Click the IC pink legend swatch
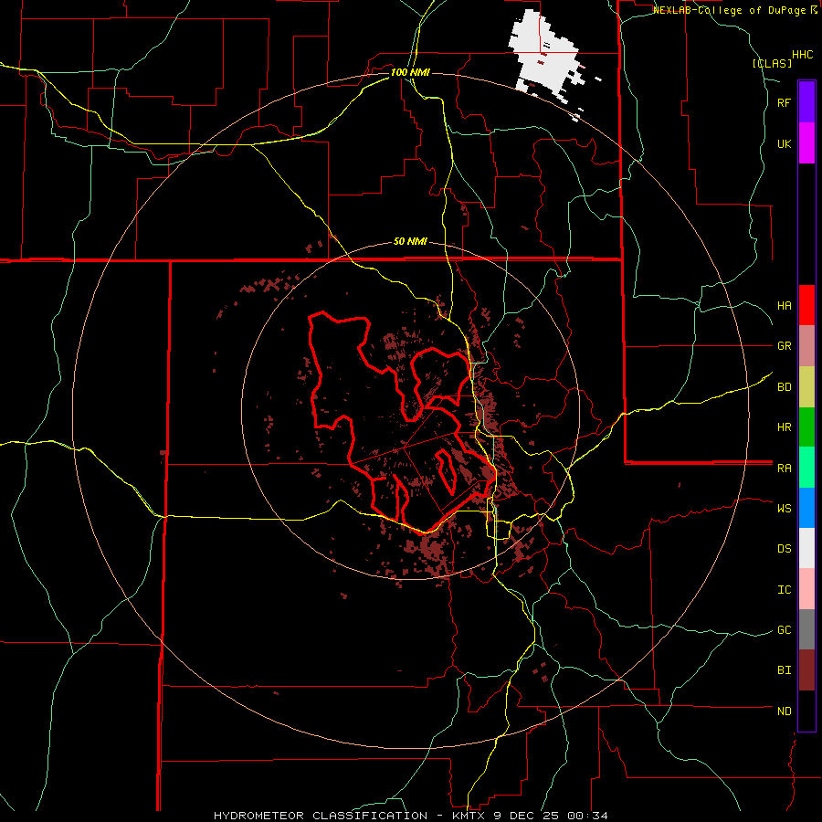This screenshot has height=822, width=822. (x=806, y=589)
